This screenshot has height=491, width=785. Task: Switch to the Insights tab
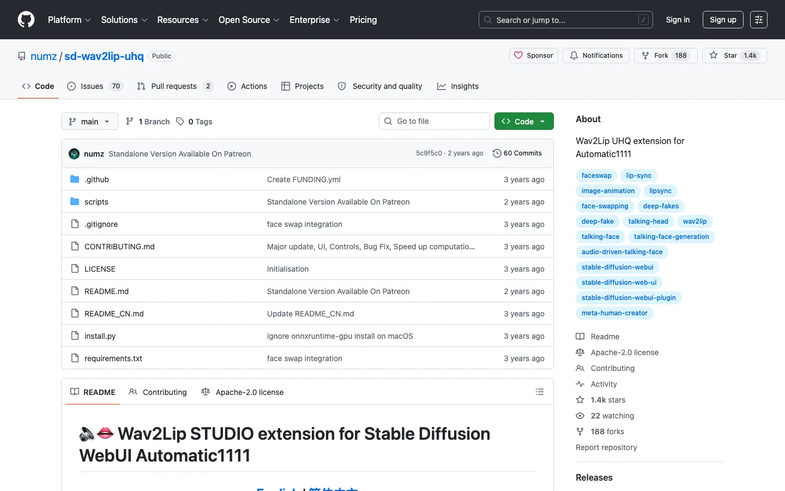point(458,86)
